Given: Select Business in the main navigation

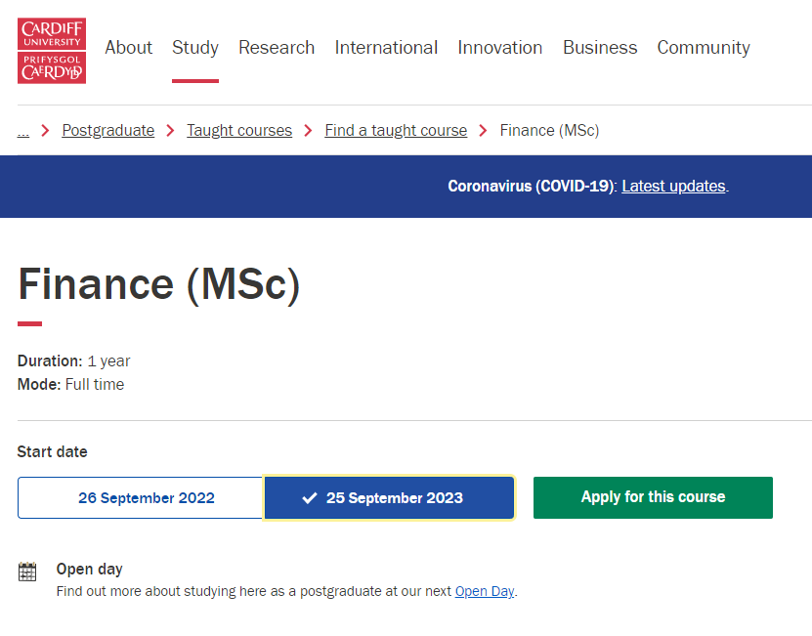Looking at the screenshot, I should click(x=600, y=48).
